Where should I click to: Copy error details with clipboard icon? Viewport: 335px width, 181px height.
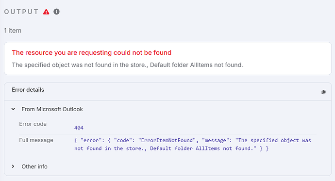coord(323,92)
